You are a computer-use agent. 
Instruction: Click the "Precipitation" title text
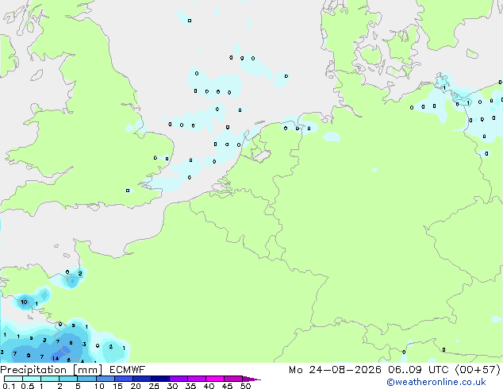(33, 370)
